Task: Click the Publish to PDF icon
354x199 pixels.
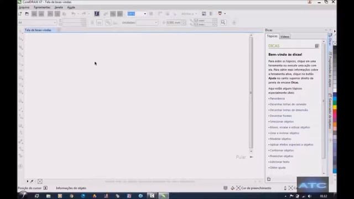Action: (120, 14)
